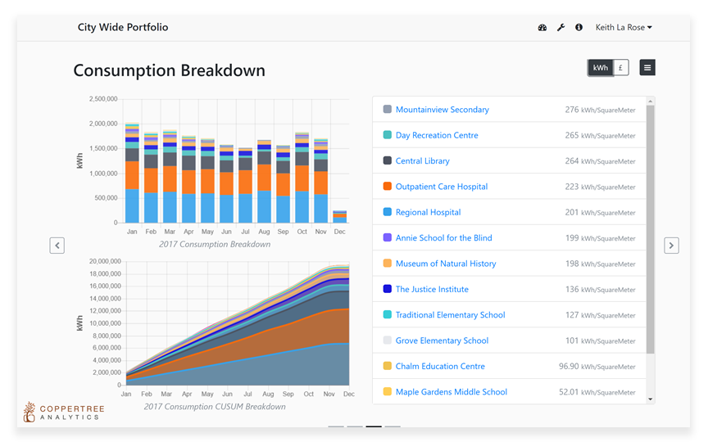This screenshot has width=708, height=442.
Task: Click Day Recreation Centre teal swatch
Action: (387, 135)
